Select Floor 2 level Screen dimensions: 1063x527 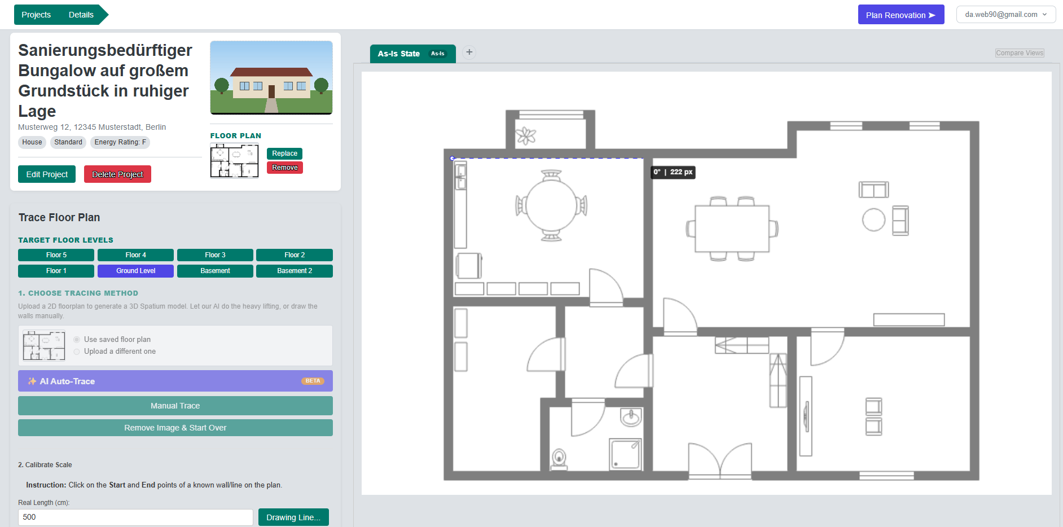coord(295,255)
